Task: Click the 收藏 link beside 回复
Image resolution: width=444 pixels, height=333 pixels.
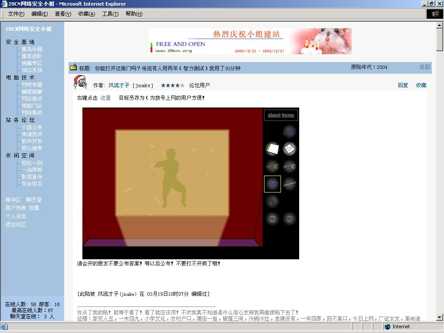Action: click(x=421, y=85)
